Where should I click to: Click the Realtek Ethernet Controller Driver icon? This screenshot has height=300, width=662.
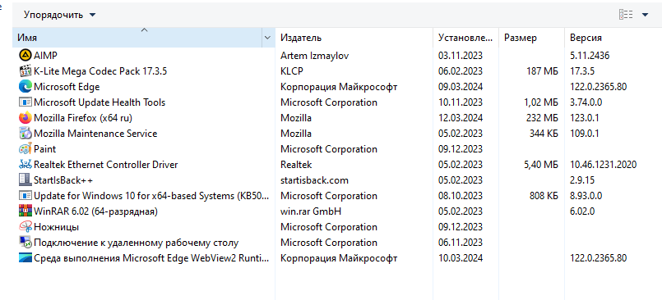point(25,165)
